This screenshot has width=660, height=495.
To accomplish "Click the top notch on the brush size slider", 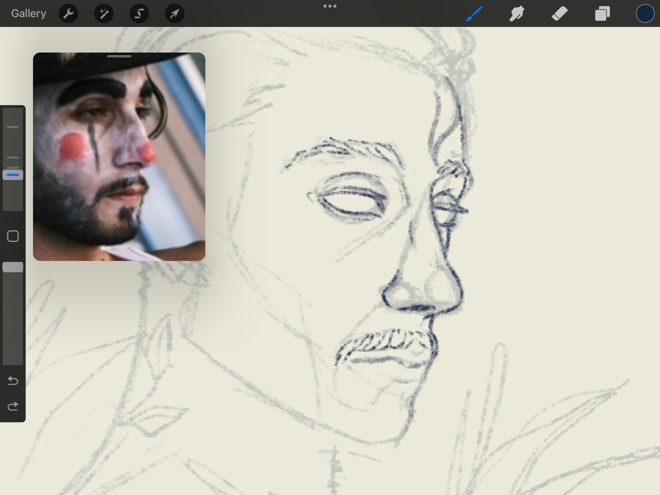I will point(13,127).
